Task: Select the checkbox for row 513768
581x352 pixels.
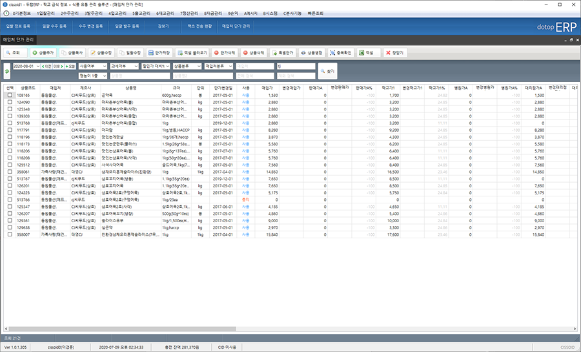Action: 10,123
